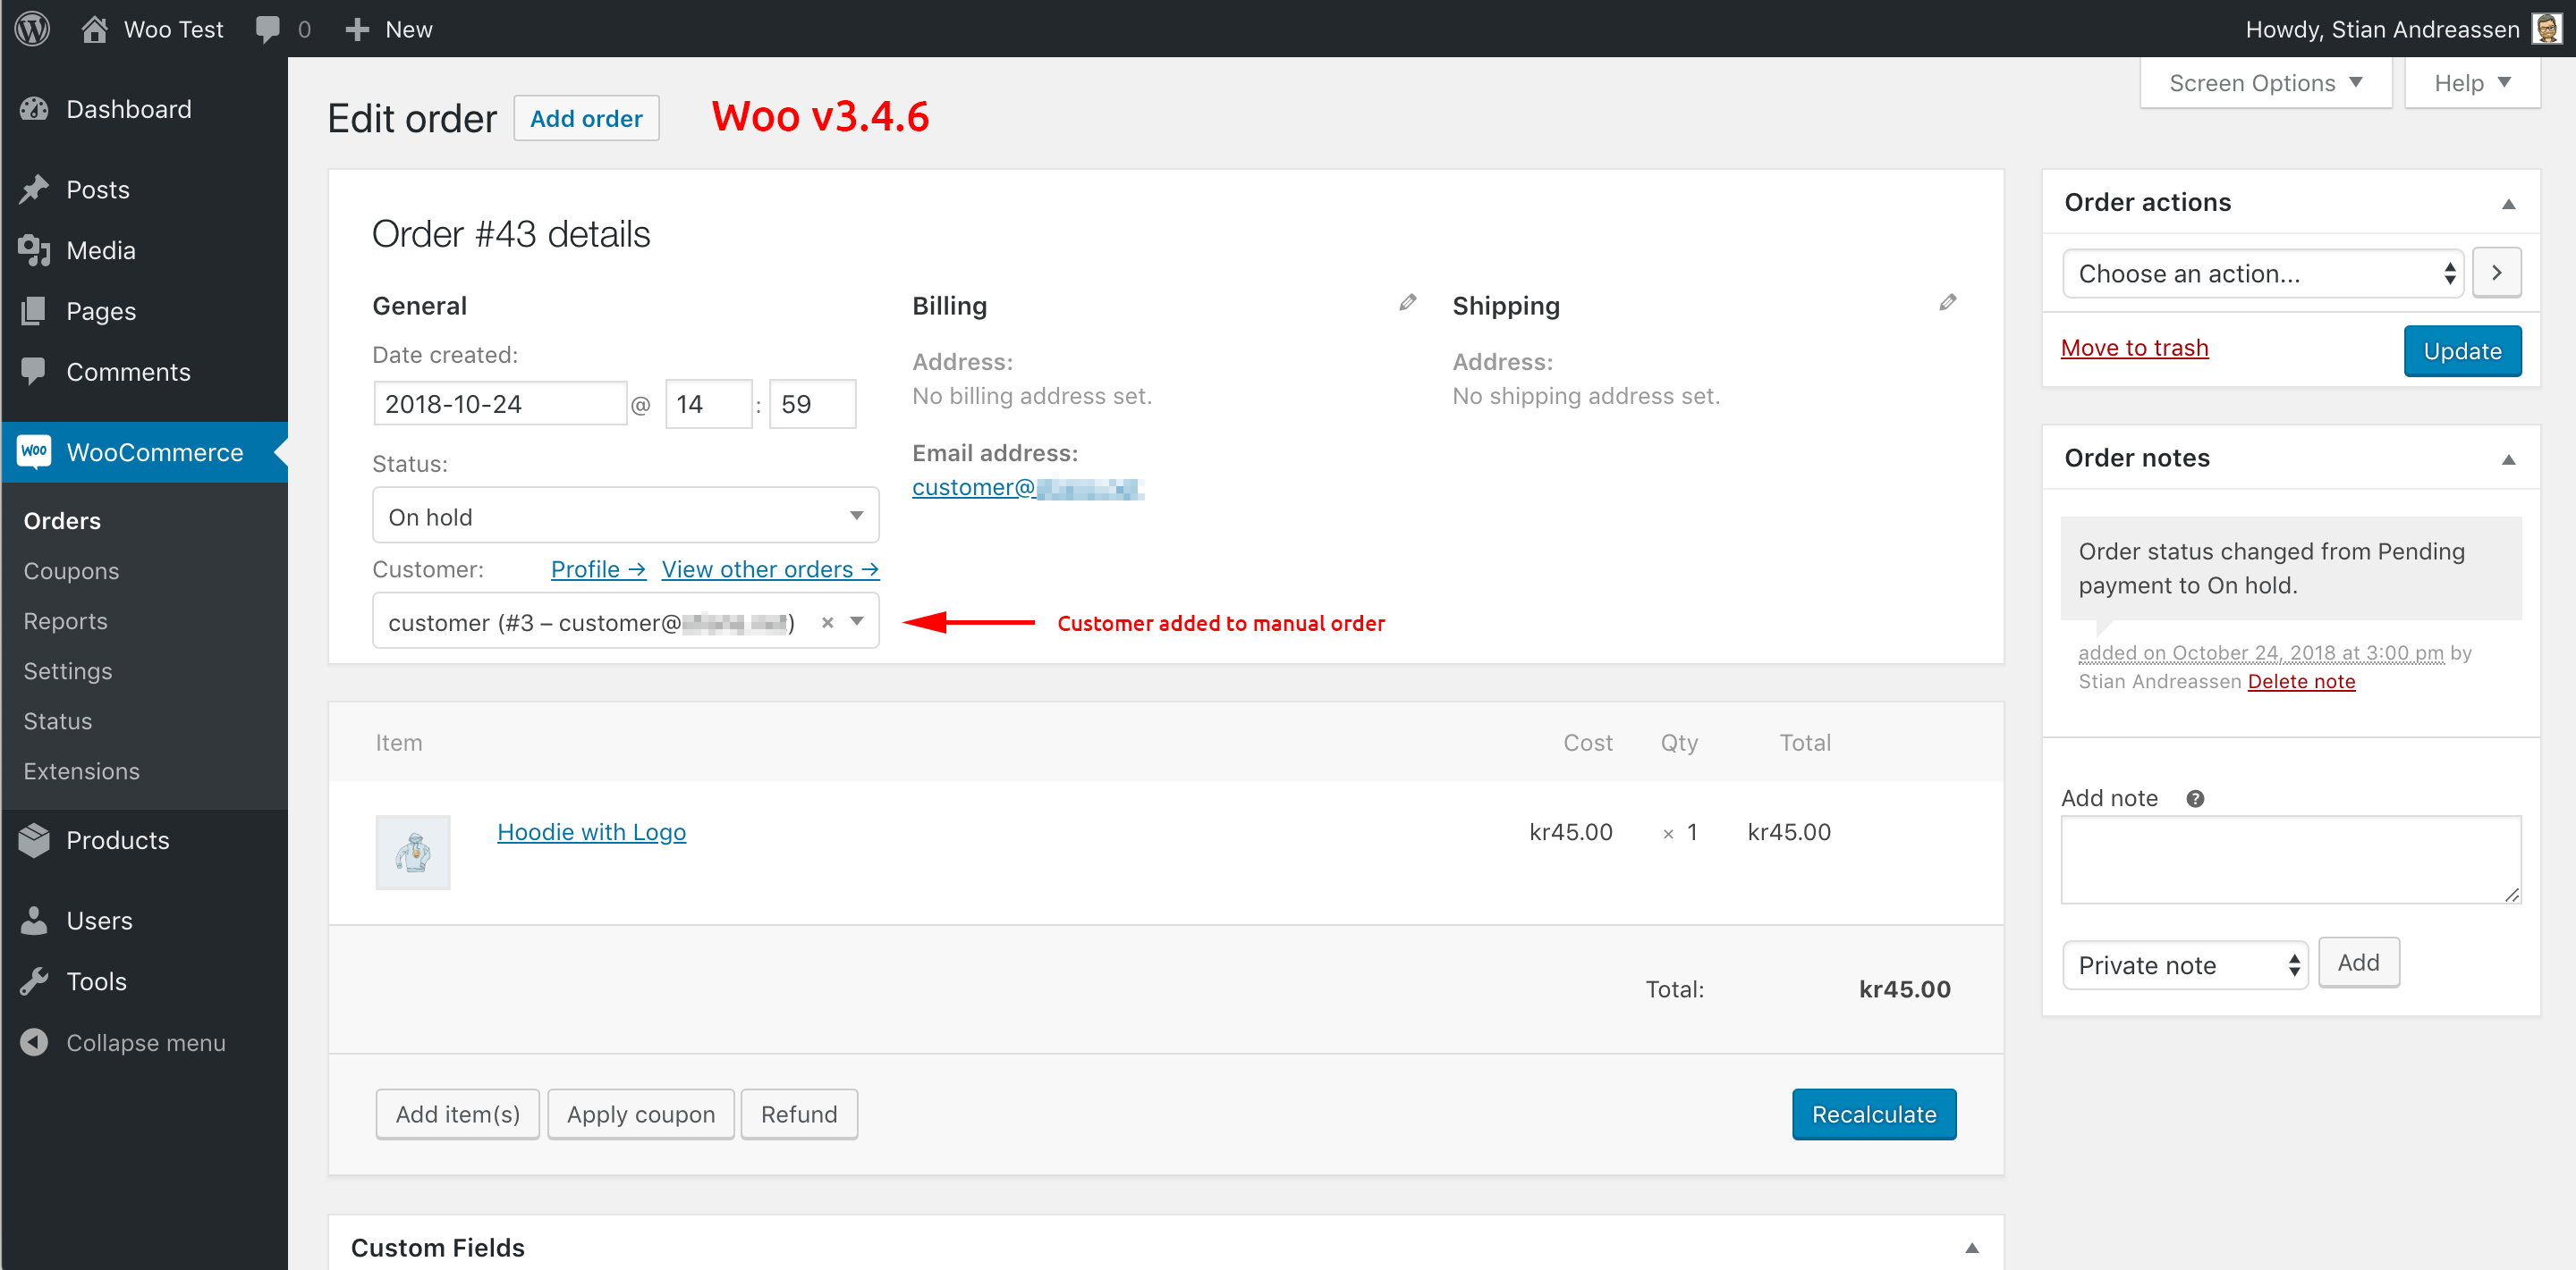Image resolution: width=2576 pixels, height=1270 pixels.
Task: Expand Screen Options
Action: click(2265, 83)
